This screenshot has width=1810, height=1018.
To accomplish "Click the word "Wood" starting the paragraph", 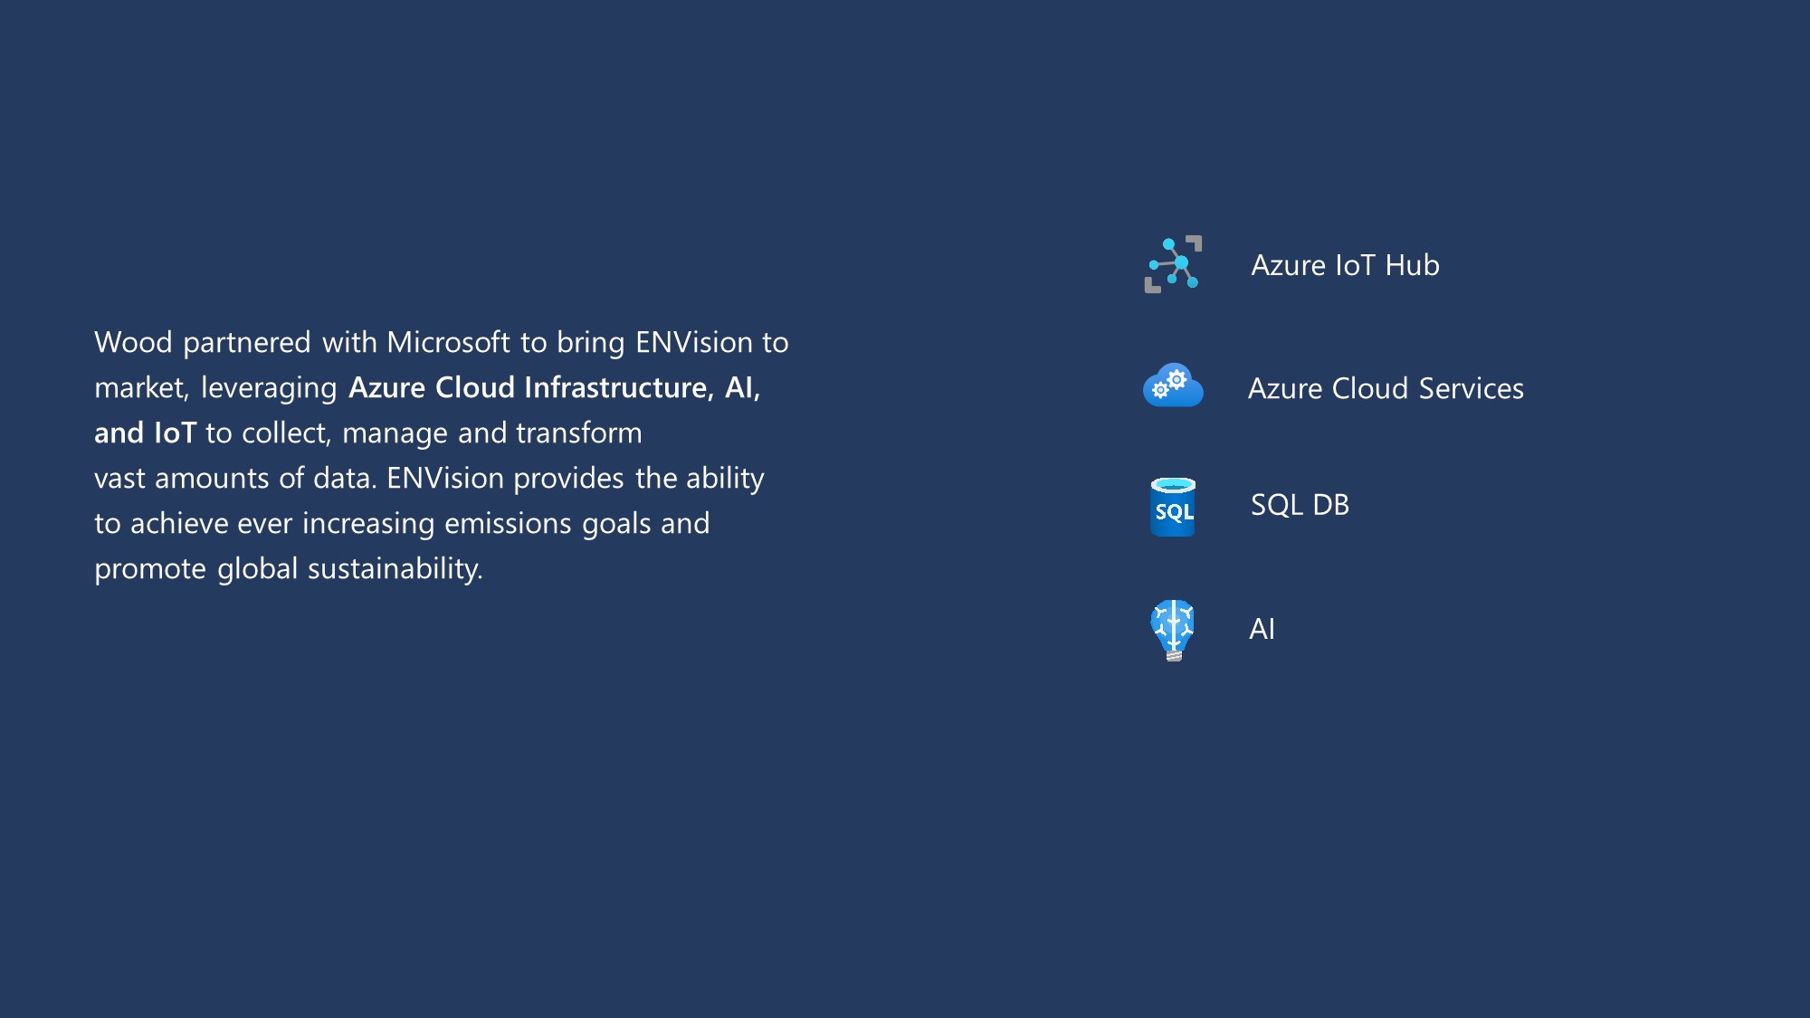I will coord(133,342).
